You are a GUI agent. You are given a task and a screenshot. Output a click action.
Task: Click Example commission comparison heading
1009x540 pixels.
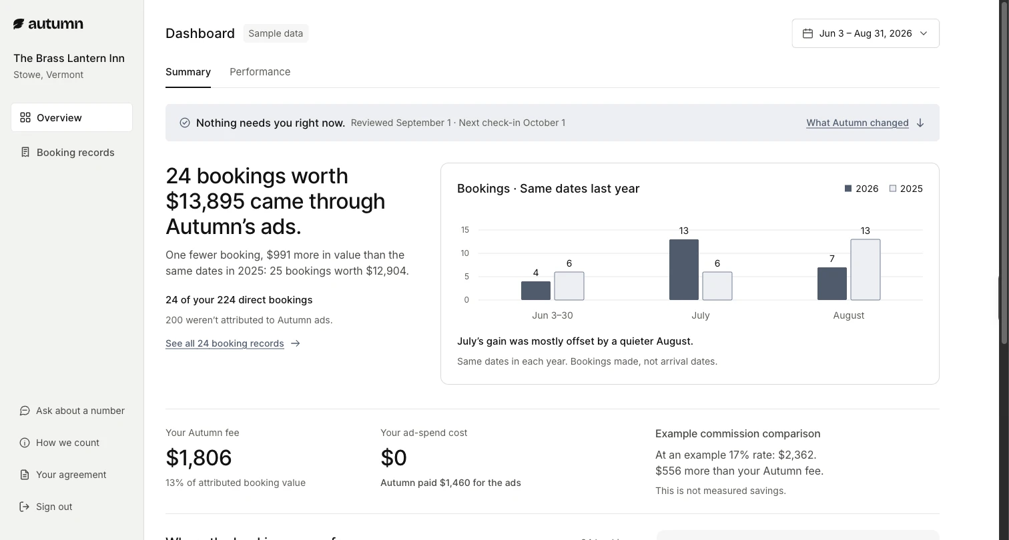tap(738, 433)
